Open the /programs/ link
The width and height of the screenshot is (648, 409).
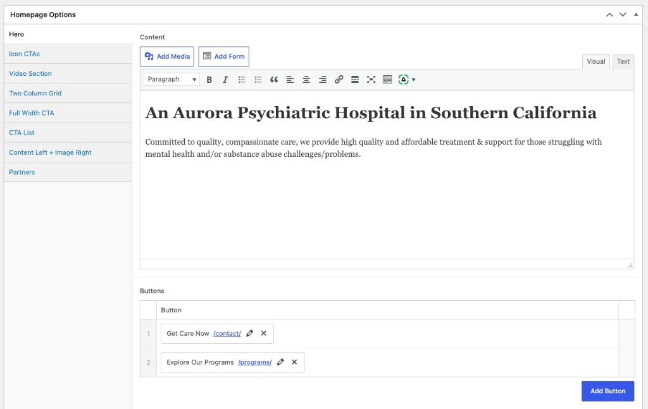point(254,362)
